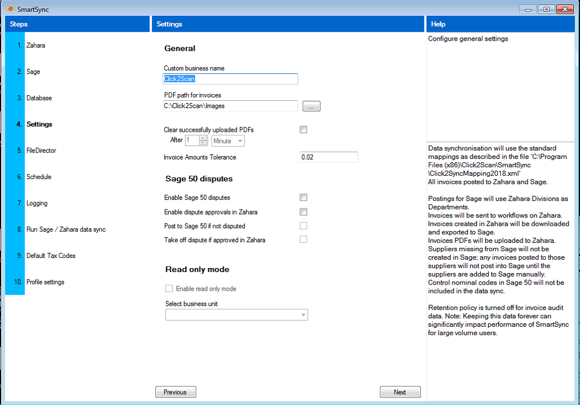This screenshot has width=580, height=405.
Task: Click the Custom business name field
Action: [x=230, y=79]
